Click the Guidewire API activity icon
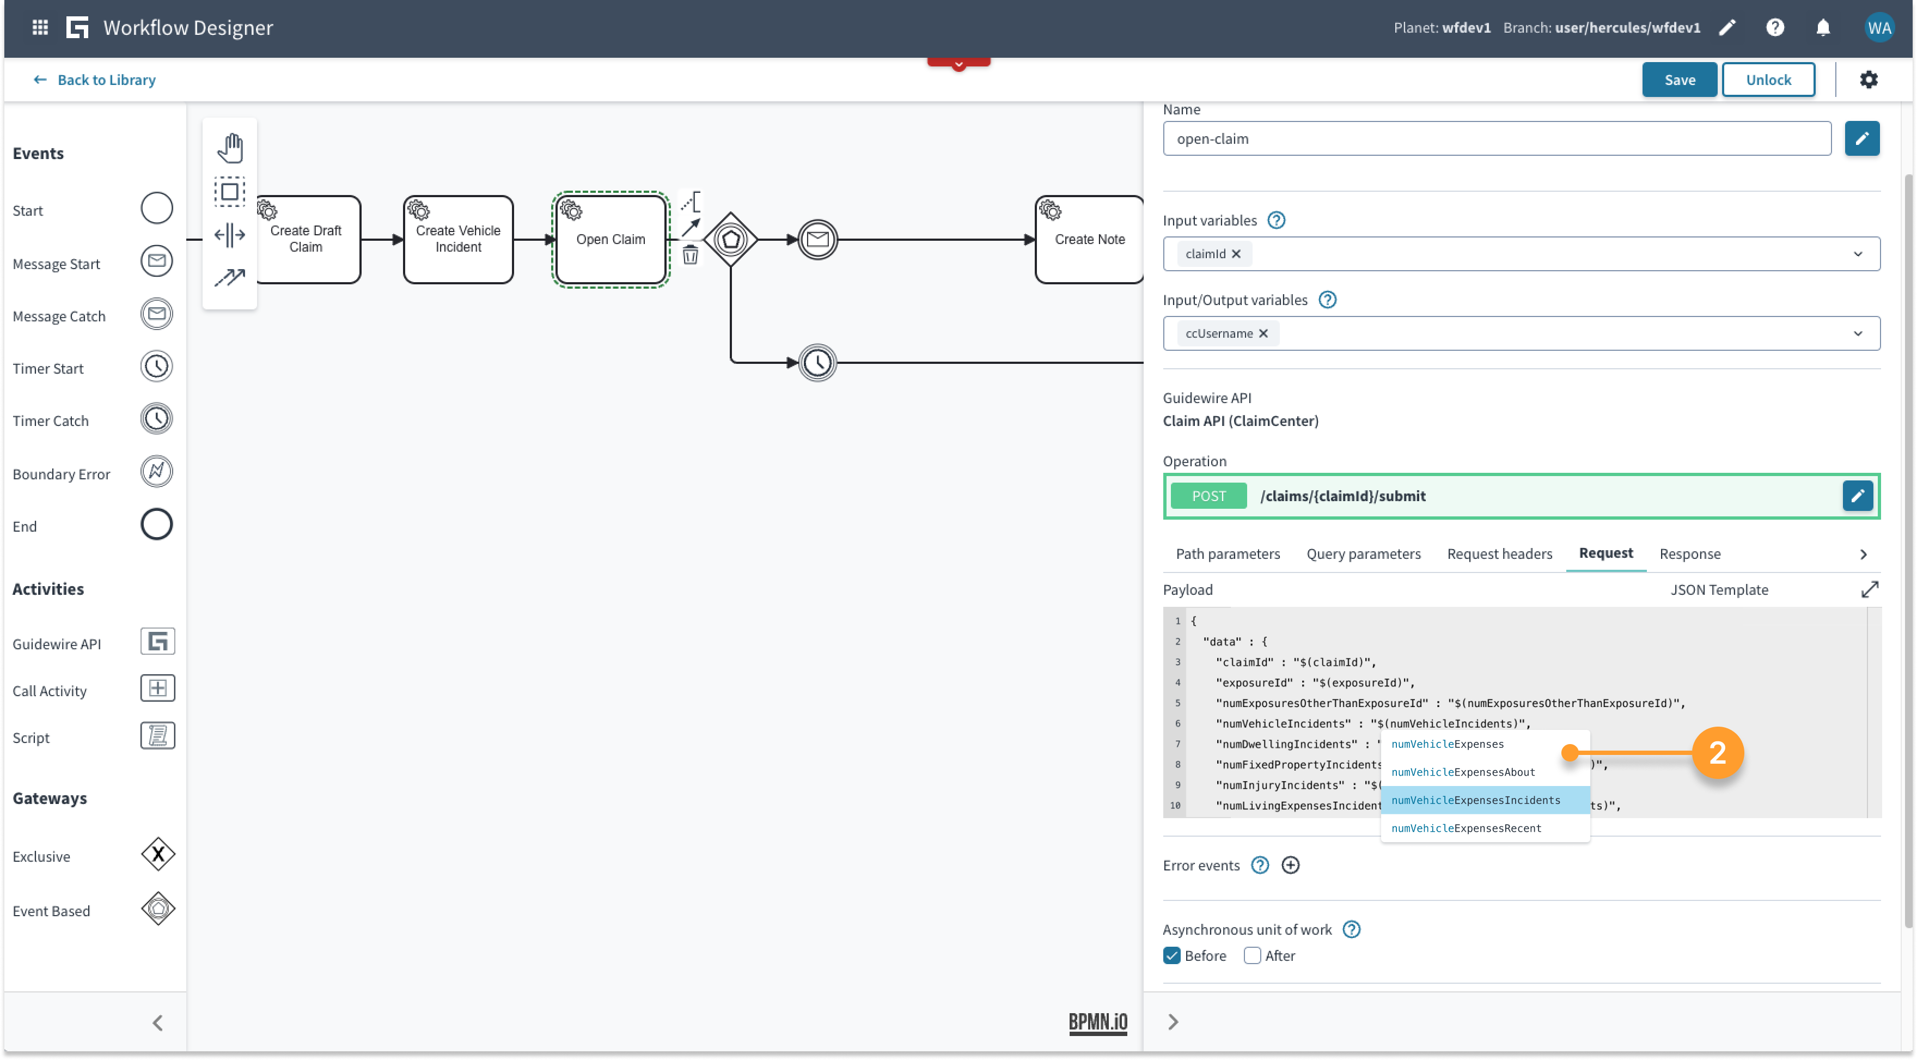This screenshot has height=1060, width=1917. click(x=157, y=642)
